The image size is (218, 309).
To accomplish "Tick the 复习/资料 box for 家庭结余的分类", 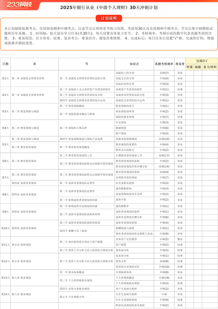I will [x=210, y=84].
